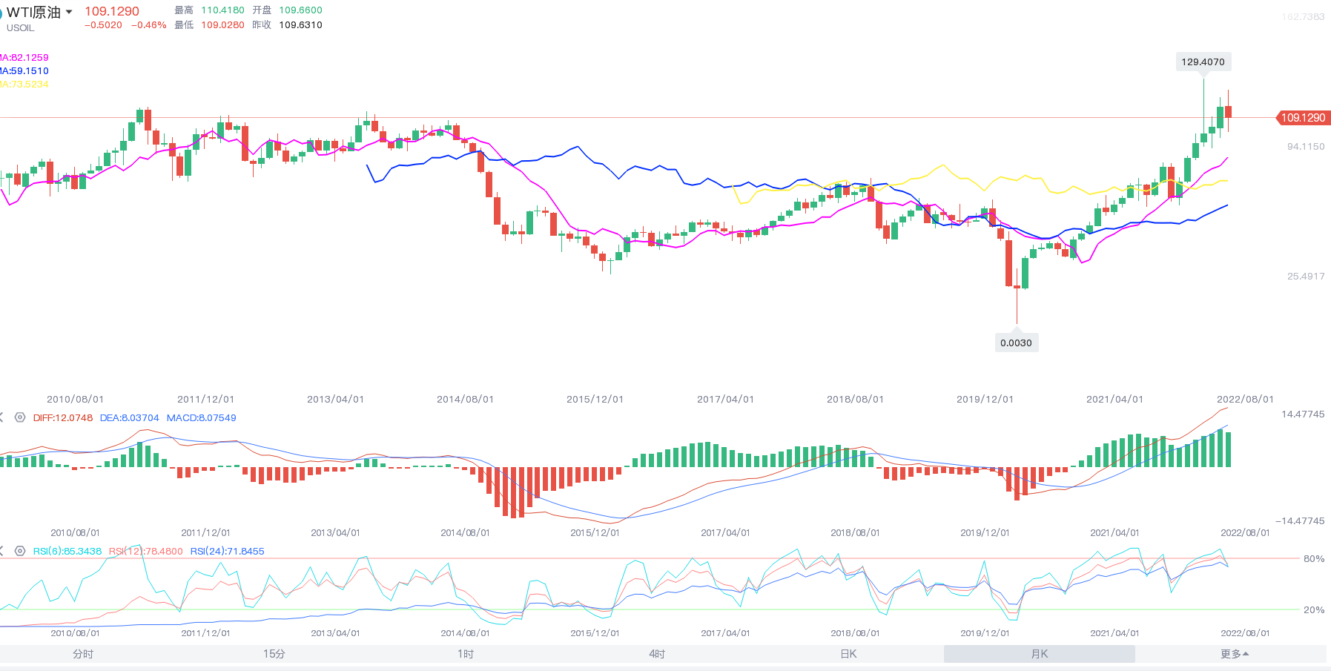Click the RSI(6):85.3438 legend

67,551
